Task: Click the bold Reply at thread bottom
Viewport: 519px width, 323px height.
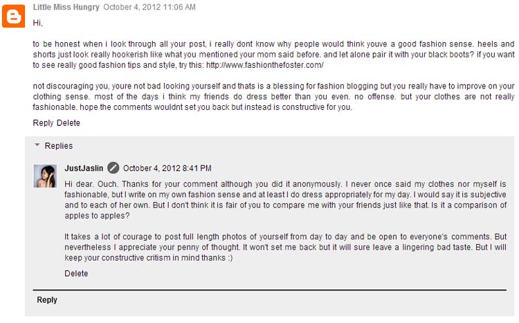Action: [x=47, y=300]
